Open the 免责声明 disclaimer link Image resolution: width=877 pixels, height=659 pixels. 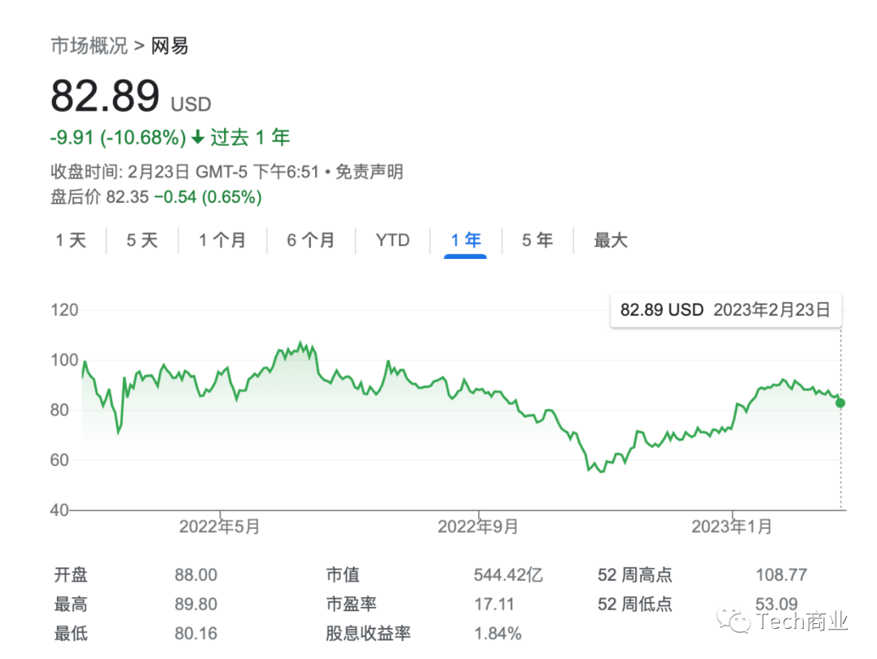point(369,171)
